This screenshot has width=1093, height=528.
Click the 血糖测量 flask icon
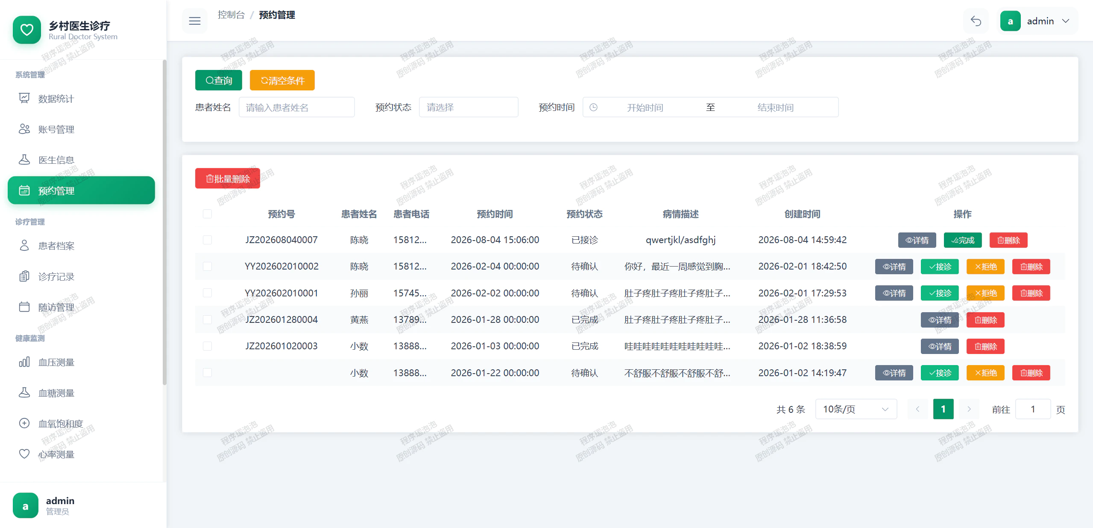24,392
